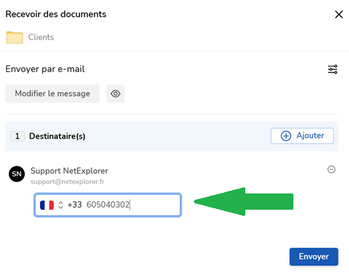The height and width of the screenshot is (276, 349).
Task: Click the +33 dialing code prefix
Action: coord(75,205)
